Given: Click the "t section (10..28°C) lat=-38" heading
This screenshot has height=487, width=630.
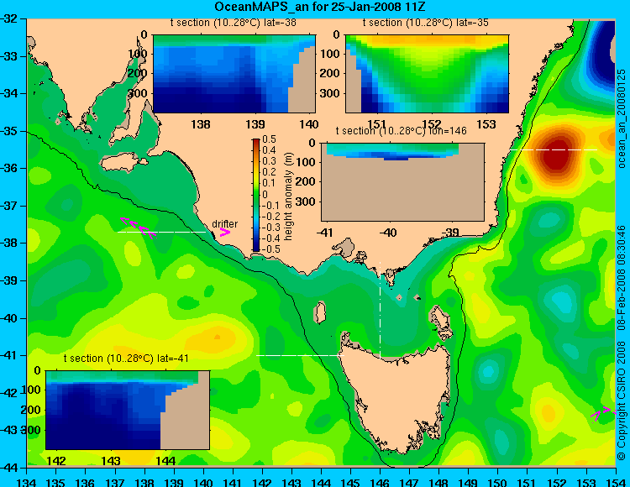Looking at the screenshot, I should pos(233,23).
